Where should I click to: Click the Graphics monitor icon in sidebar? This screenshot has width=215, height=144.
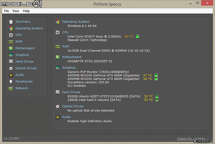click(11, 55)
